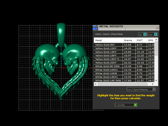Click the 15.85 grams value

127,52
